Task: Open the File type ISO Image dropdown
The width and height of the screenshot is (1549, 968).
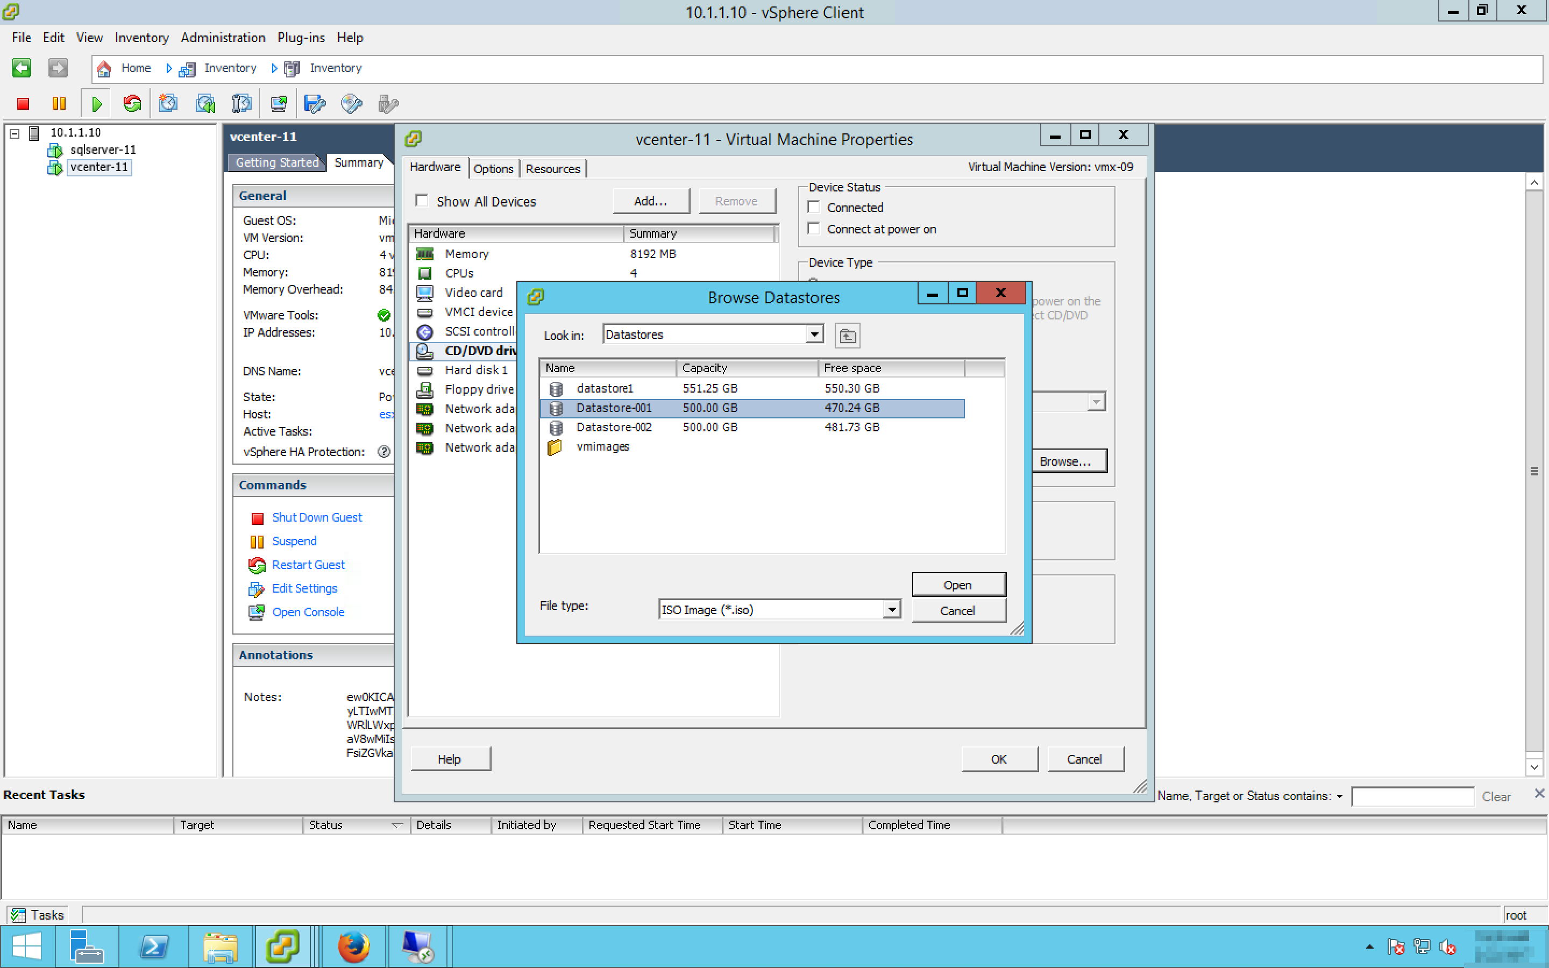Action: pos(892,609)
